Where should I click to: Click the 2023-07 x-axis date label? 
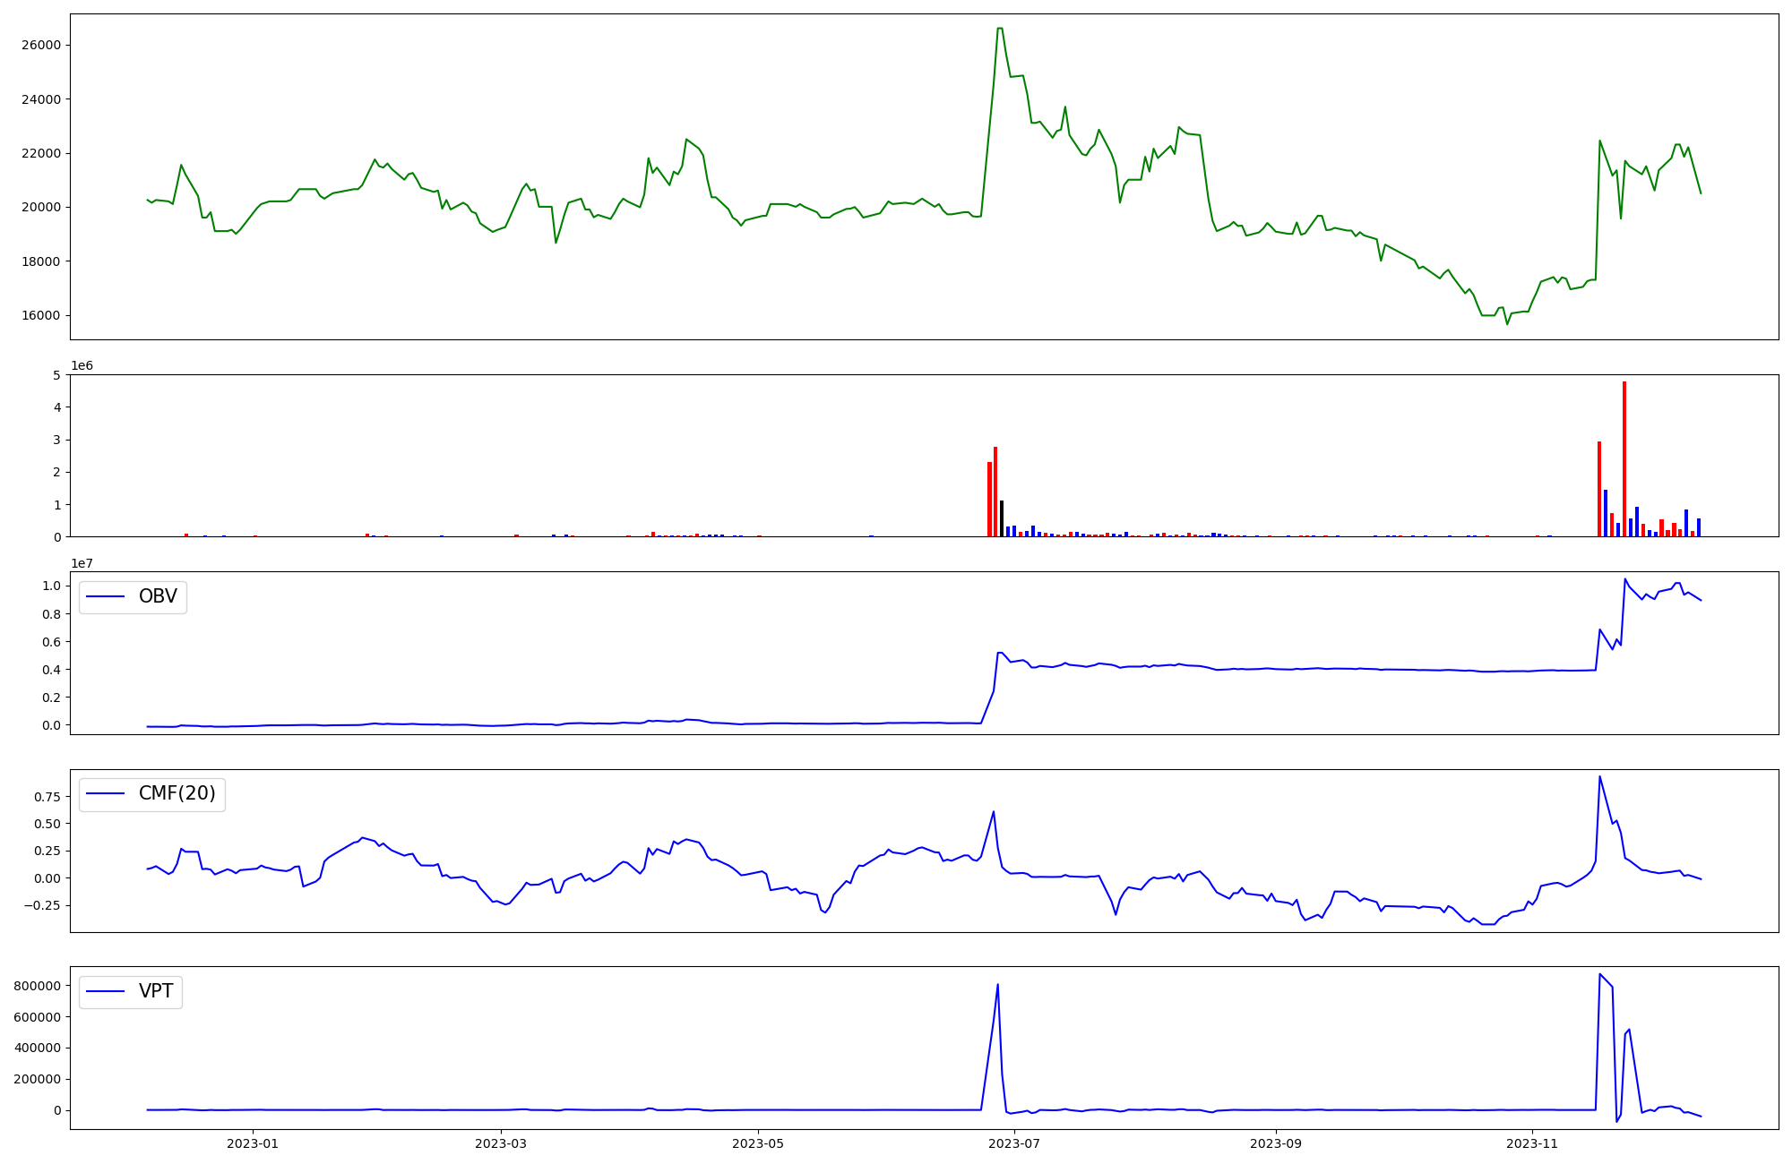coord(1013,1143)
